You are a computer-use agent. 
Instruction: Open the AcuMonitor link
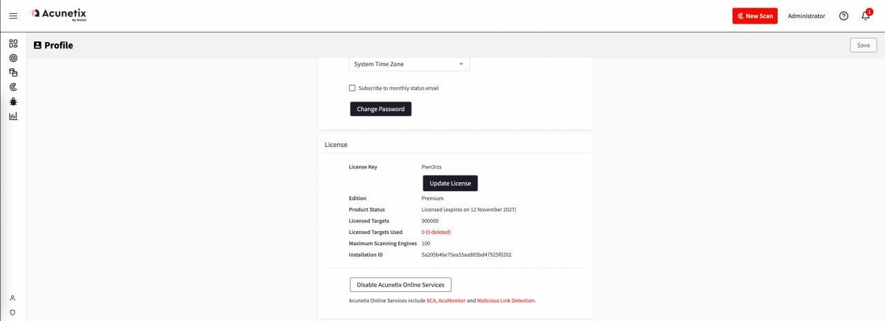pos(452,301)
